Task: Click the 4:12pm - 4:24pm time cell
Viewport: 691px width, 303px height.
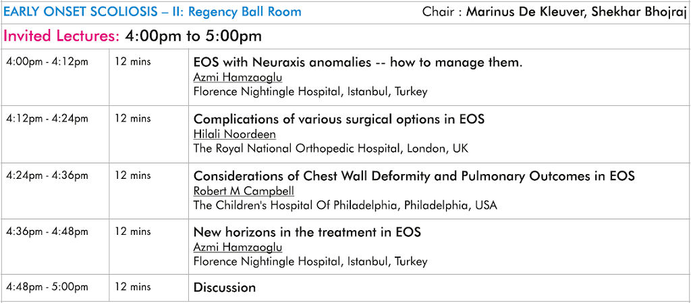Action: click(x=47, y=118)
